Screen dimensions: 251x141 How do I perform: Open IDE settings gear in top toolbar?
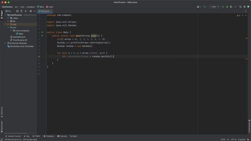(x=244, y=7)
